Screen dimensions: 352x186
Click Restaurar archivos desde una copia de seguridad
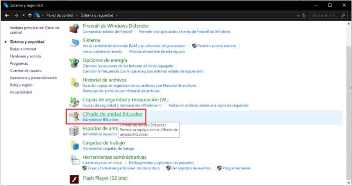[208, 105]
